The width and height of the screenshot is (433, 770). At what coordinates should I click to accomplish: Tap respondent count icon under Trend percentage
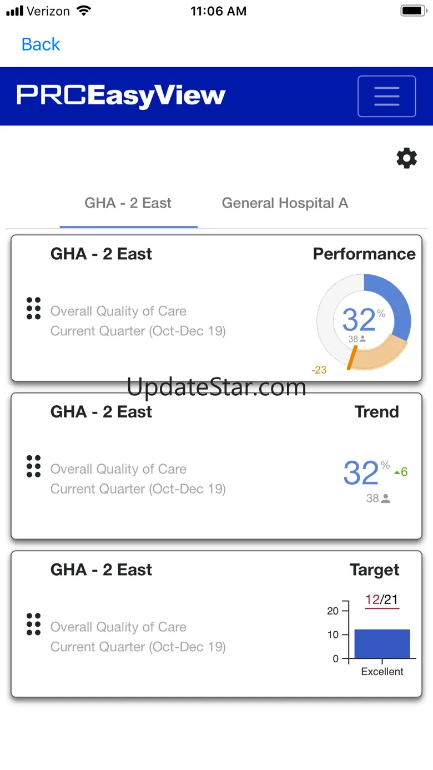pos(386,499)
